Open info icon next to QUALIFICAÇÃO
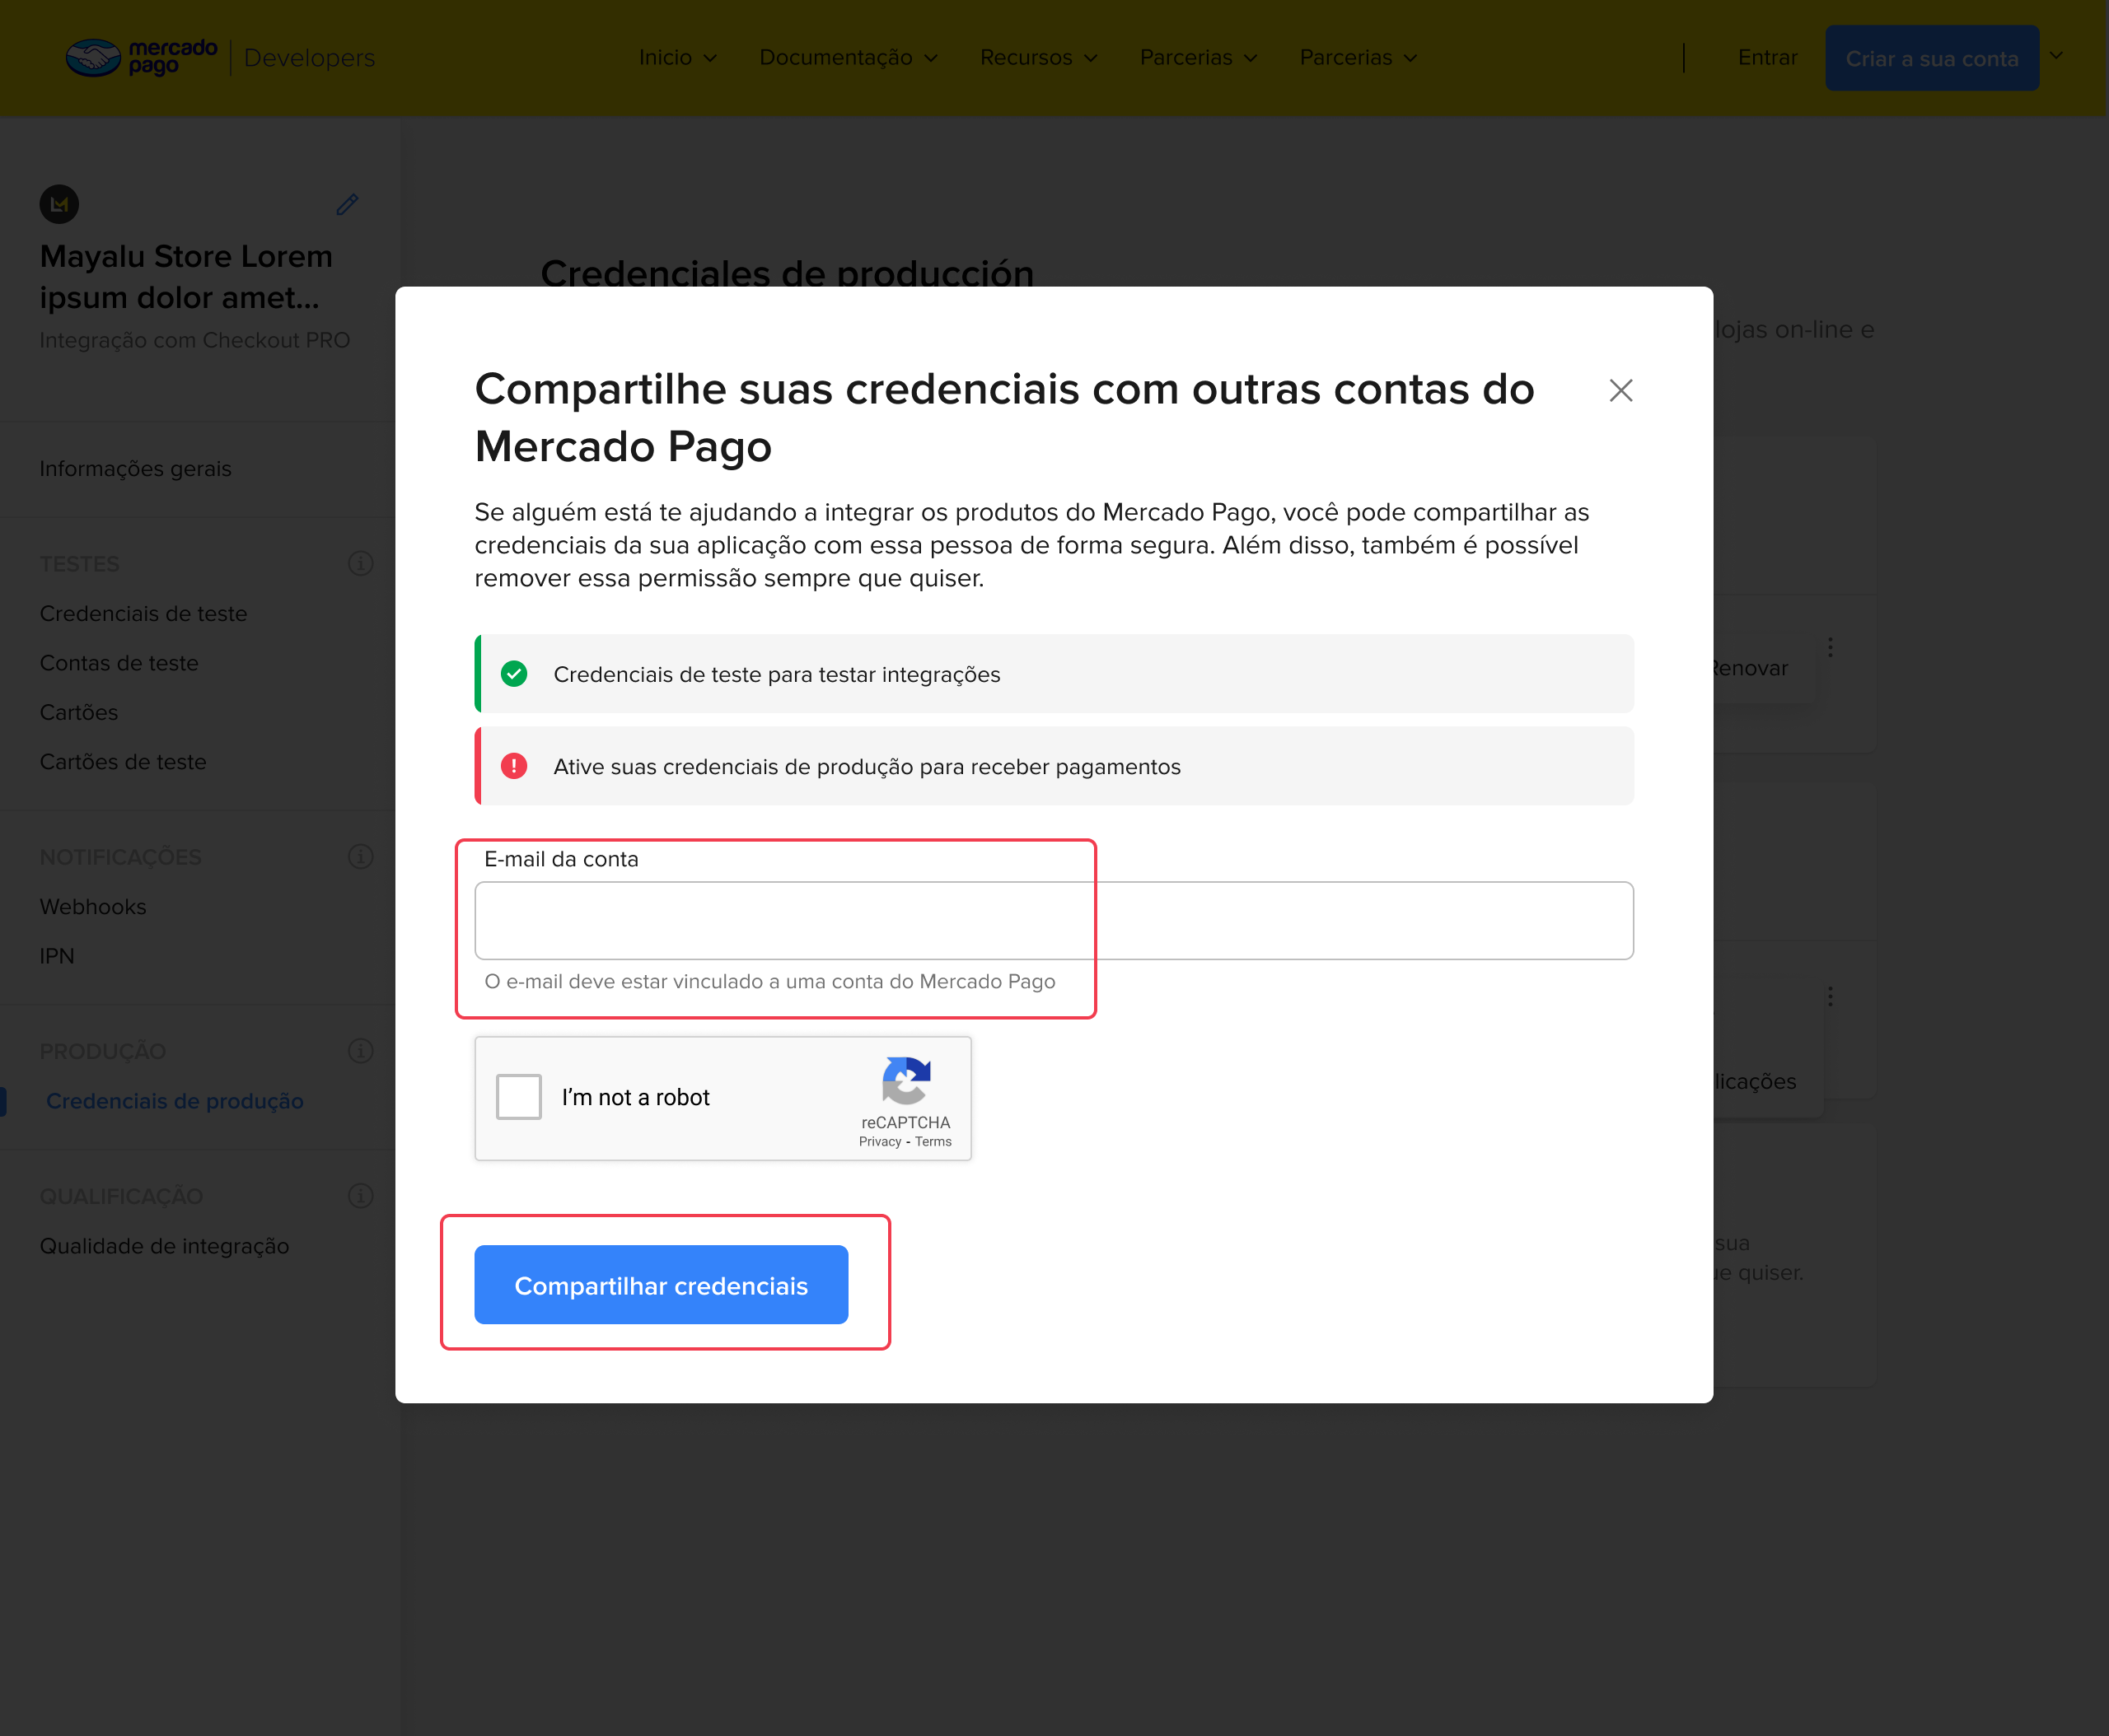 coord(361,1196)
